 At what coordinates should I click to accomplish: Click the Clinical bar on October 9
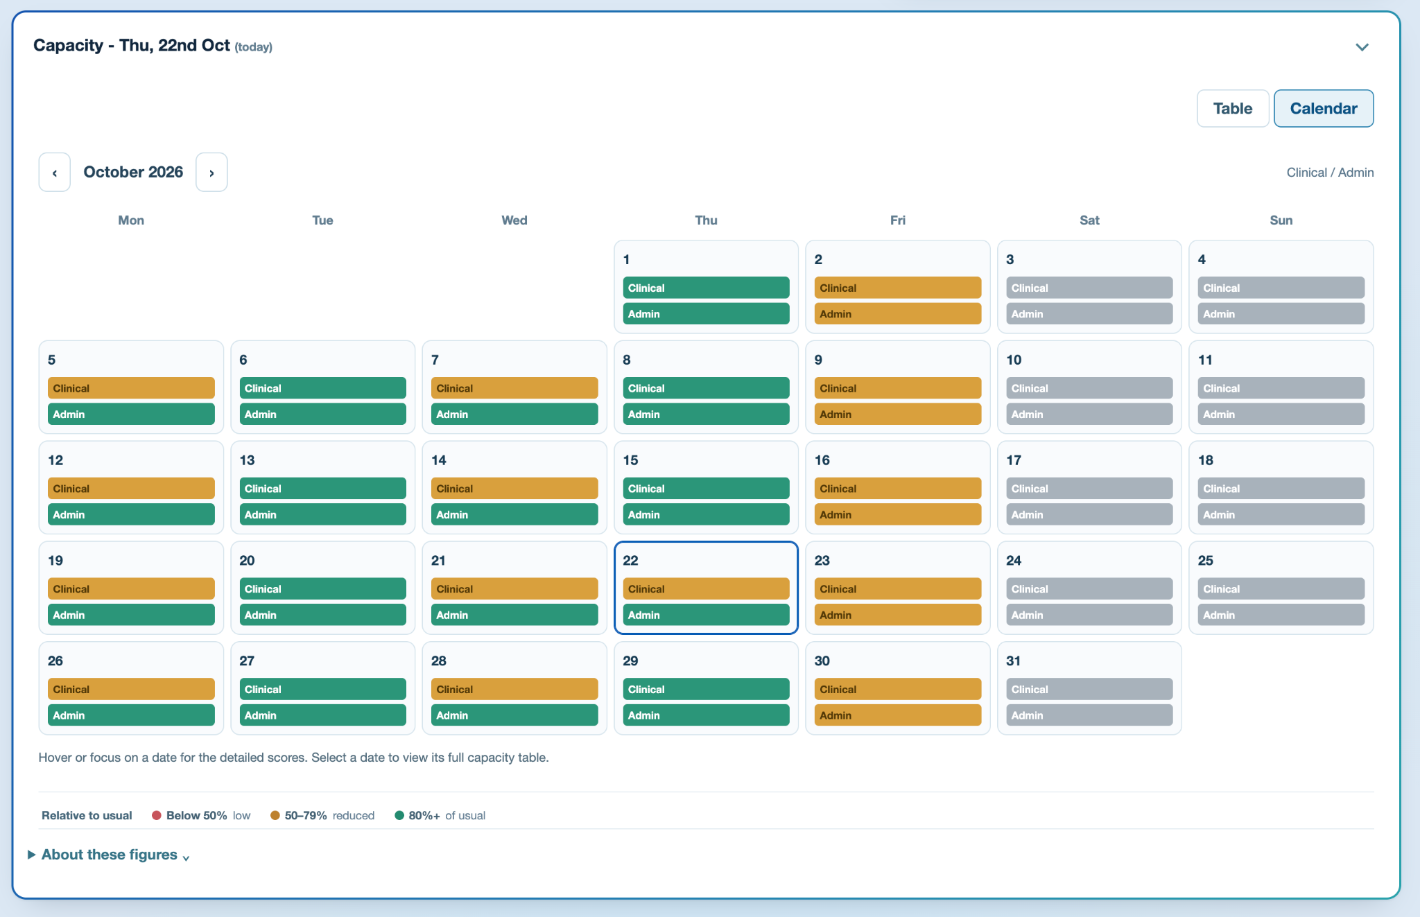(x=898, y=388)
